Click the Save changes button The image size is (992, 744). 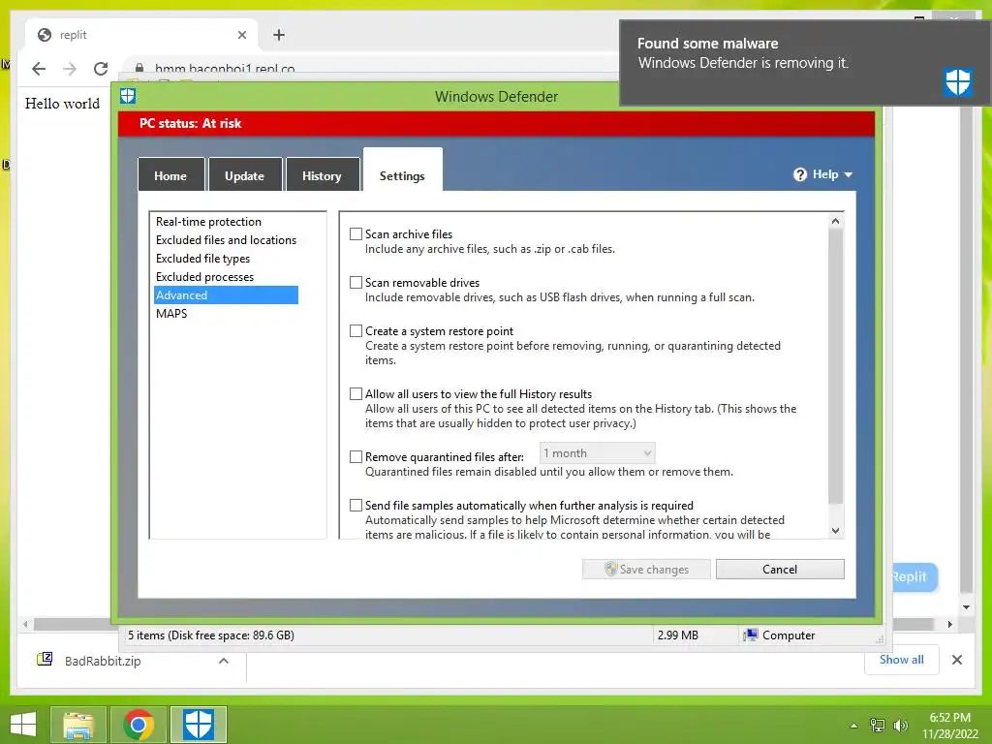[646, 569]
